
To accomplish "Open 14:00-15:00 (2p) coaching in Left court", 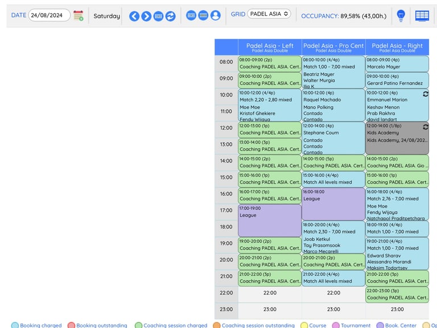I will (270, 163).
